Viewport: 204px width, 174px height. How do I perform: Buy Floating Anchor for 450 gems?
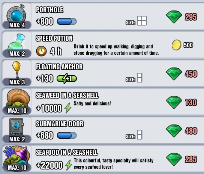click(x=182, y=74)
